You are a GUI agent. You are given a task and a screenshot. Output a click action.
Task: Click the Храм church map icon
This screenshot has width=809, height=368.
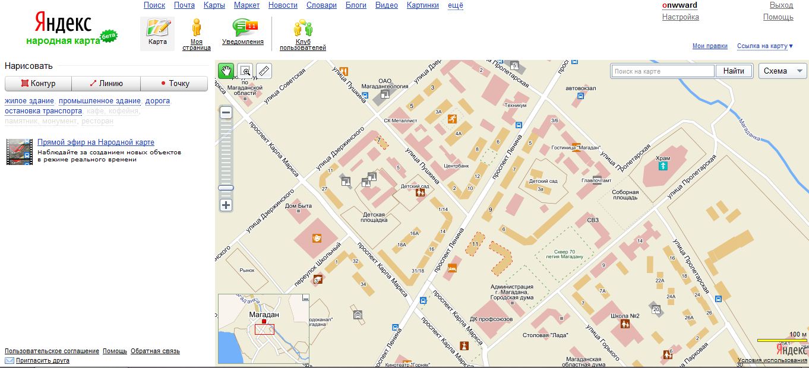pyautogui.click(x=662, y=167)
